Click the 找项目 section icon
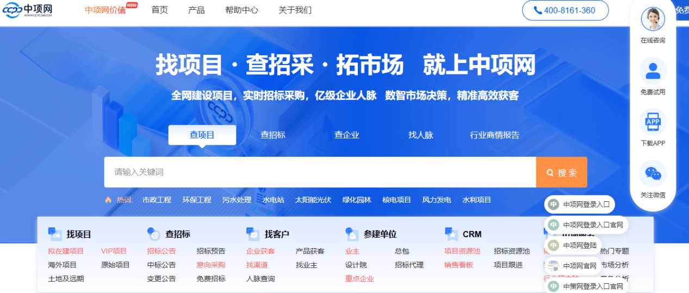The image size is (689, 293). point(55,234)
